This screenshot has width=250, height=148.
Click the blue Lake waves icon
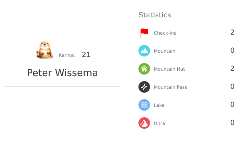click(x=144, y=105)
